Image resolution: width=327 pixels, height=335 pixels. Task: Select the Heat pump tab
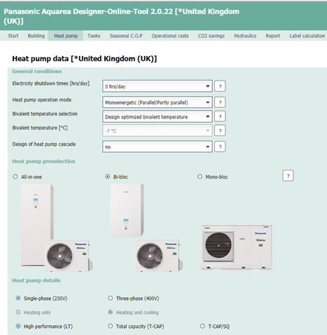tap(66, 36)
